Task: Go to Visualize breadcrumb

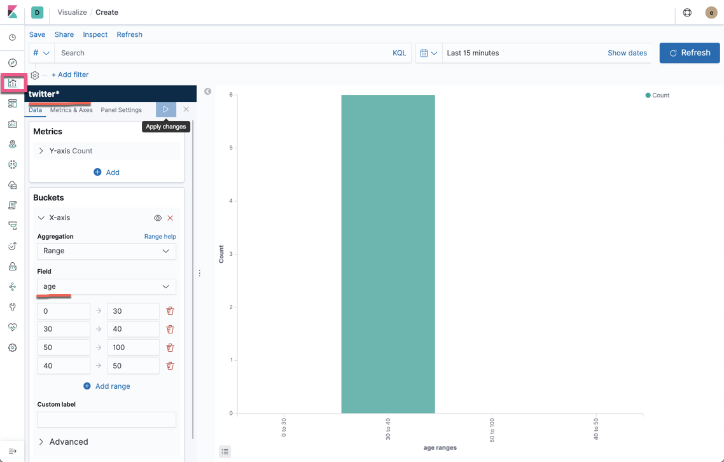Action: pyautogui.click(x=72, y=13)
